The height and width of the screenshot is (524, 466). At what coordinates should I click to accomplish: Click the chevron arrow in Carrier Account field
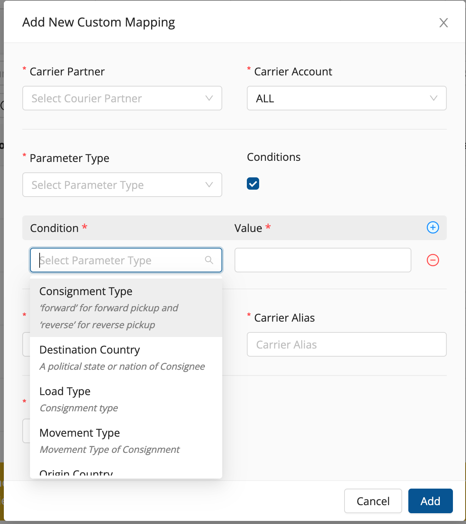433,98
